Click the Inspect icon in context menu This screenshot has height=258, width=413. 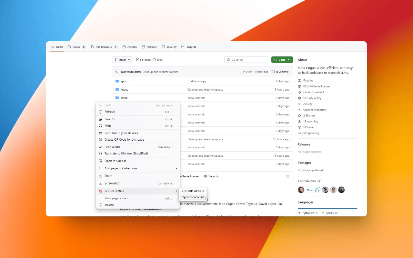(100, 205)
